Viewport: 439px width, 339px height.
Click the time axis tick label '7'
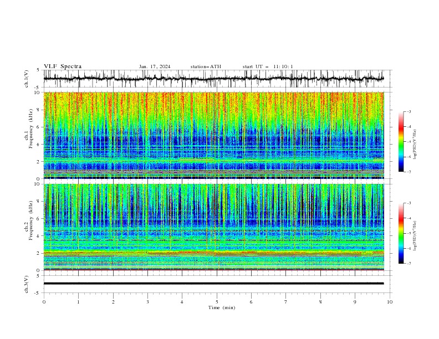[286, 302]
